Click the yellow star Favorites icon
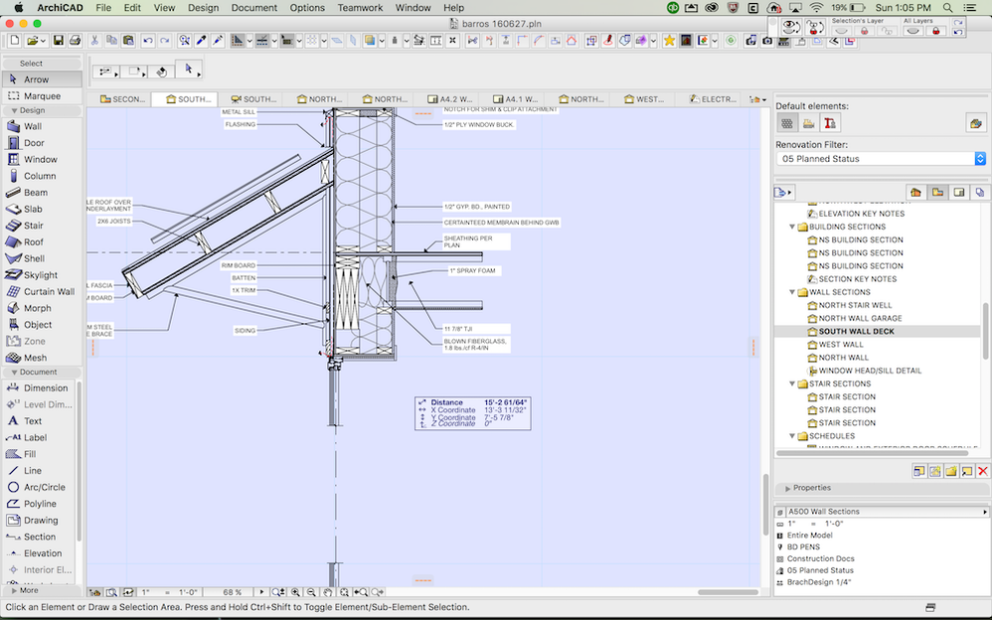Viewport: 992px width, 620px height. pyautogui.click(x=669, y=41)
